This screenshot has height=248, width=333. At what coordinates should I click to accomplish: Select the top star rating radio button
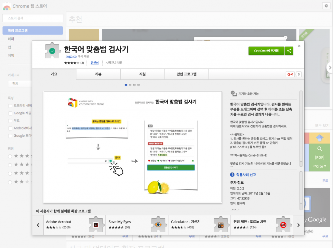(x=10, y=156)
